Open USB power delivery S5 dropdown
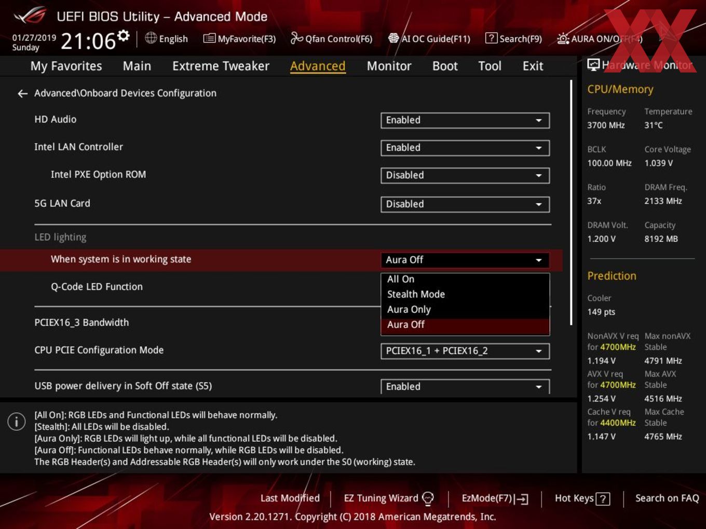The image size is (706, 529). 465,386
